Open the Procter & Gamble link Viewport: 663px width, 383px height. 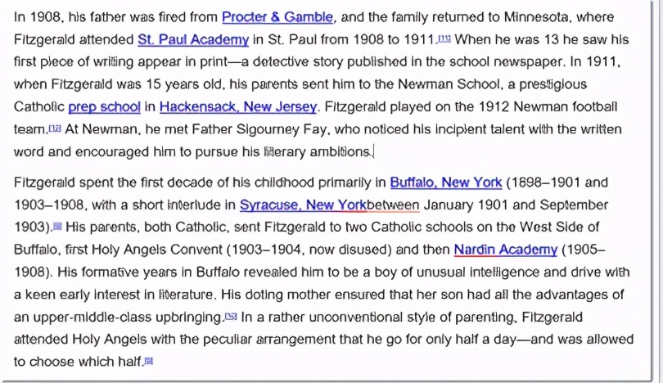[x=277, y=17]
